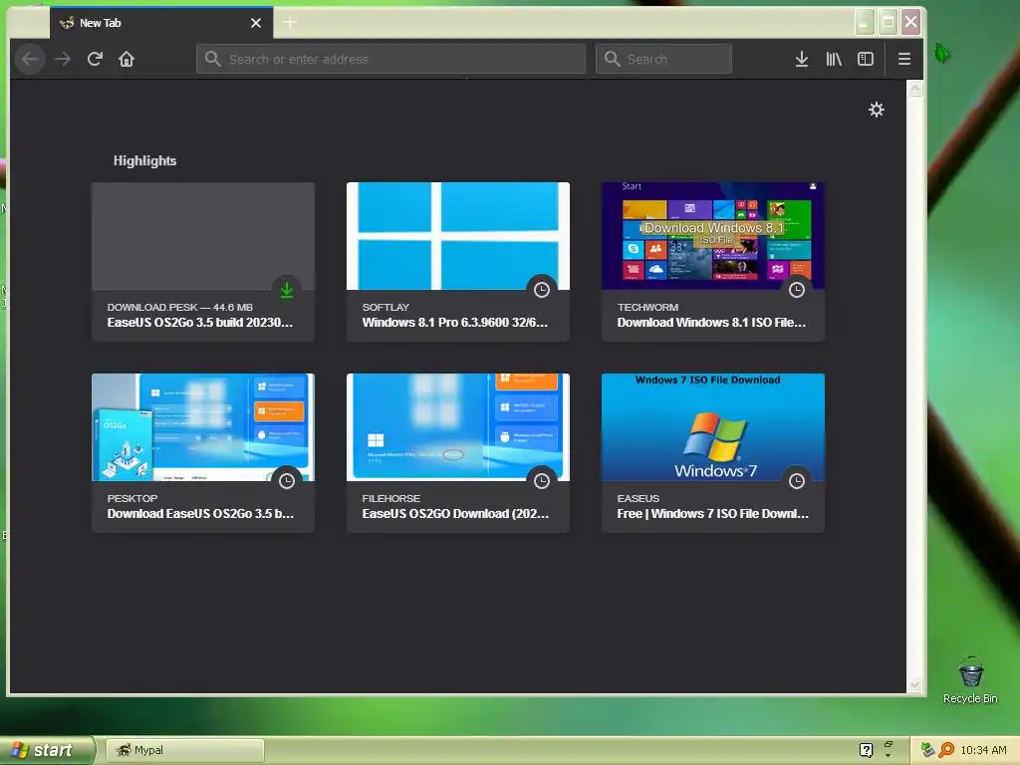Open Pesktop EaseUS OS2Go thumbnail
The image size is (1020, 765).
(203, 427)
